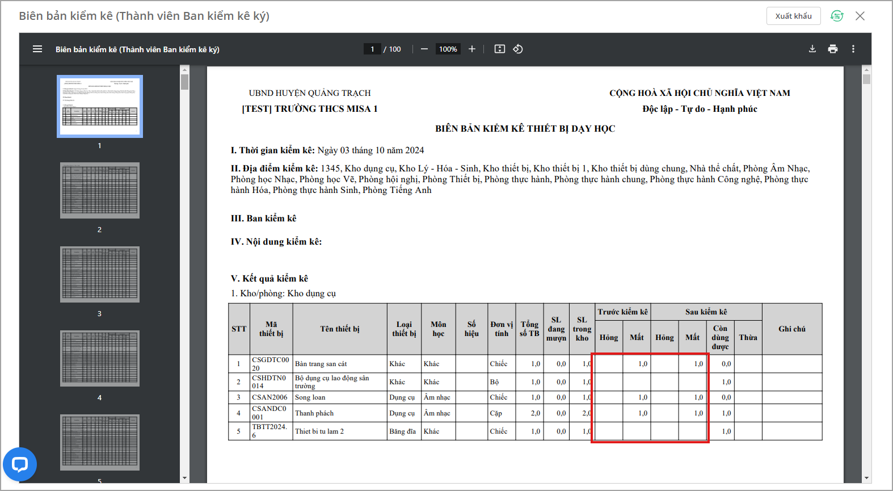Click the heading III. Ban kiểm kê
Screen dimensions: 893x491
point(263,219)
